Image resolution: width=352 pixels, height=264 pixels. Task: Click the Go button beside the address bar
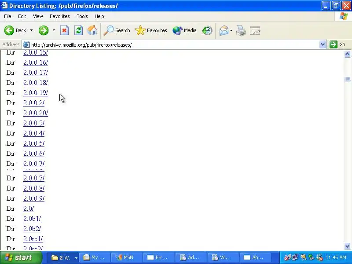tap(337, 44)
